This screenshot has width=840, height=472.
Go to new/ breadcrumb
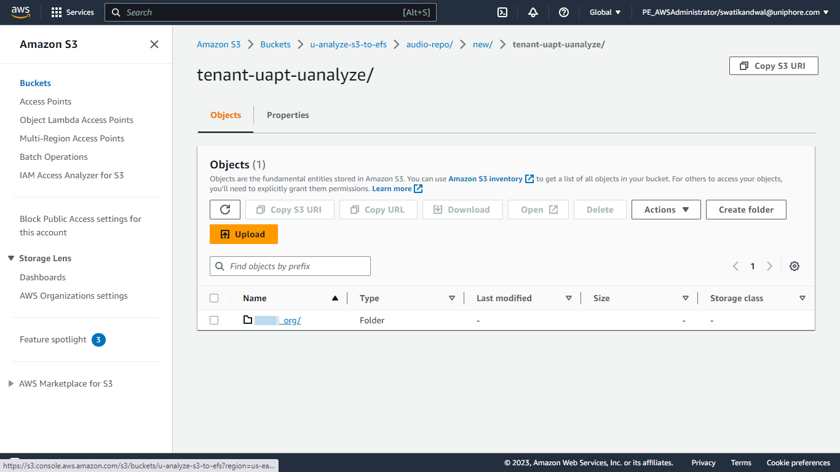[483, 44]
